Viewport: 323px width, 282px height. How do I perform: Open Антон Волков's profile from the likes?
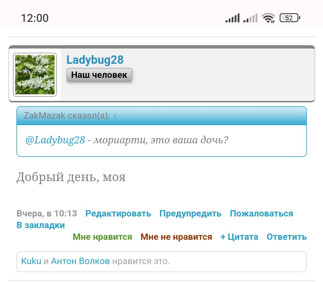[x=80, y=261]
